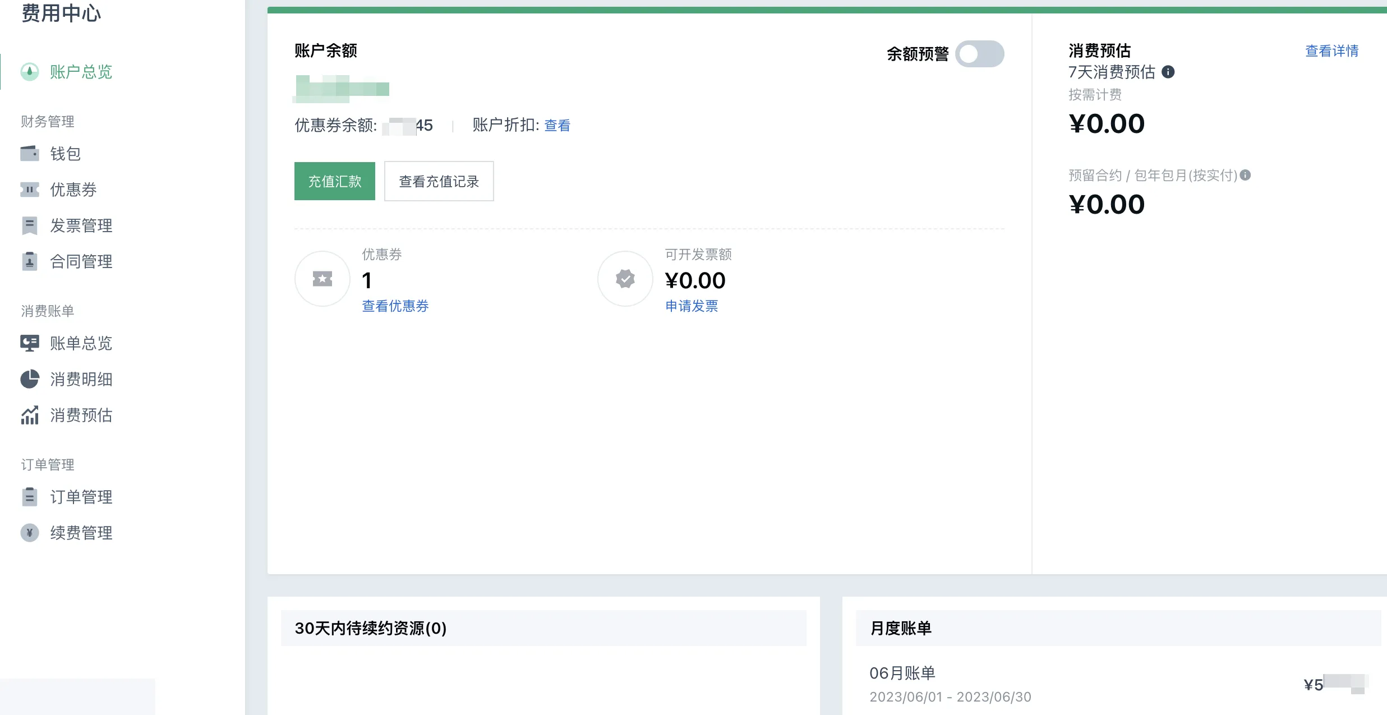This screenshot has height=715, width=1387.
Task: Click the 2023/06/01 - 2023/06/30 date range
Action: 950,697
